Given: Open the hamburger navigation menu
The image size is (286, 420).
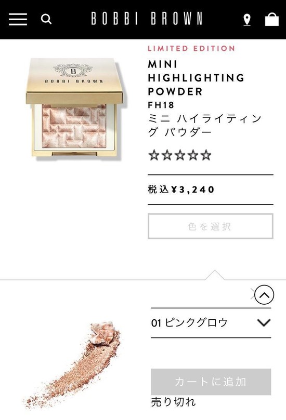Looking at the screenshot, I should tap(18, 19).
